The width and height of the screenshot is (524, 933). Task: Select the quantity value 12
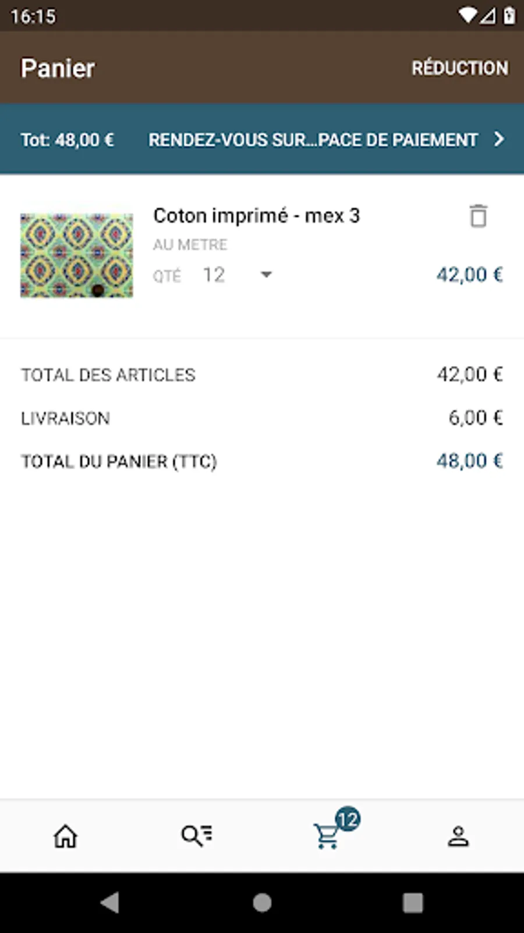[x=214, y=275]
